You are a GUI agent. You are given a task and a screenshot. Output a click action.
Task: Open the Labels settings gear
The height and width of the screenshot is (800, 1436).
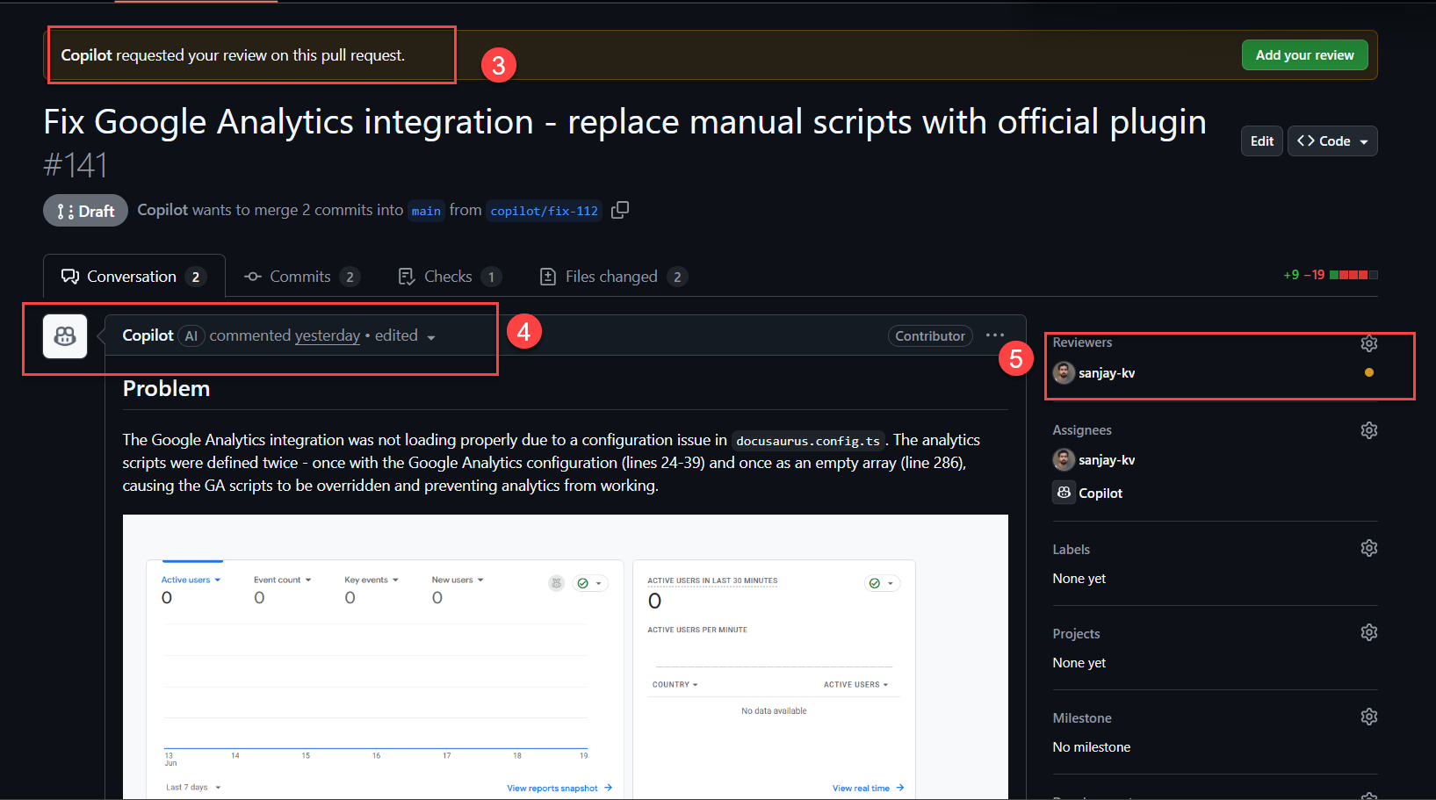pos(1368,548)
